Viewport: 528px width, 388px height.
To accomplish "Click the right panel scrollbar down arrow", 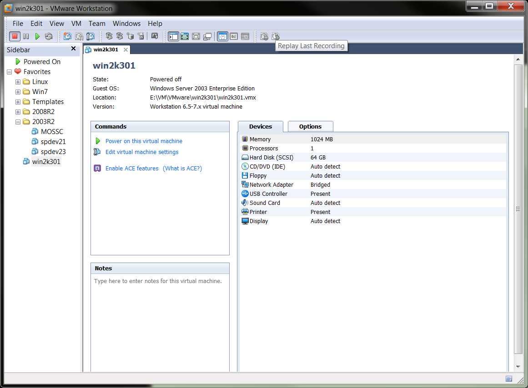I will point(518,367).
